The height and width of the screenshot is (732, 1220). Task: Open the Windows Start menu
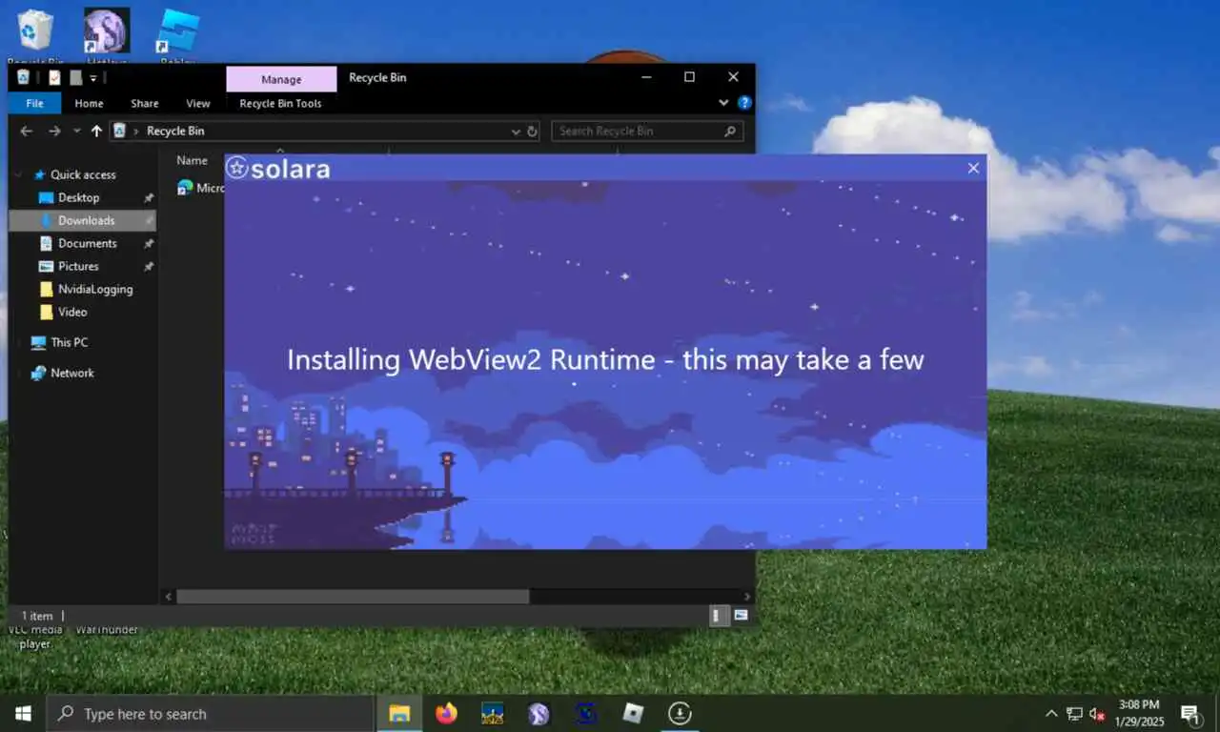pos(23,713)
